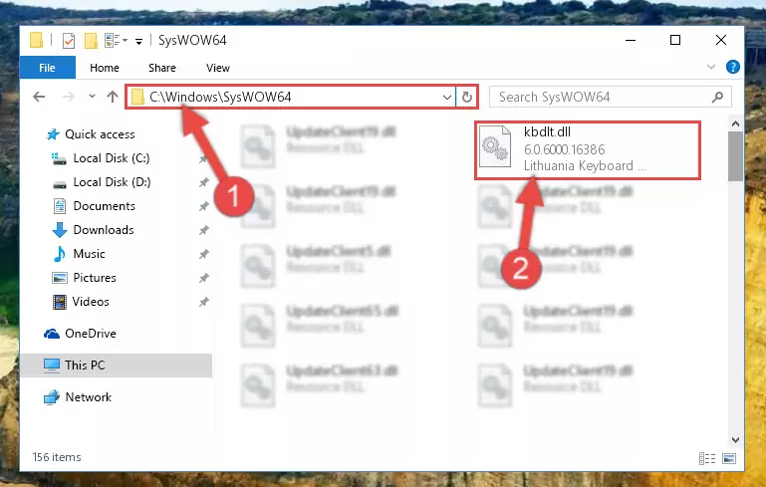Screen dimensions: 766x487
Task: Close the SysWOW64 window
Action: click(720, 40)
